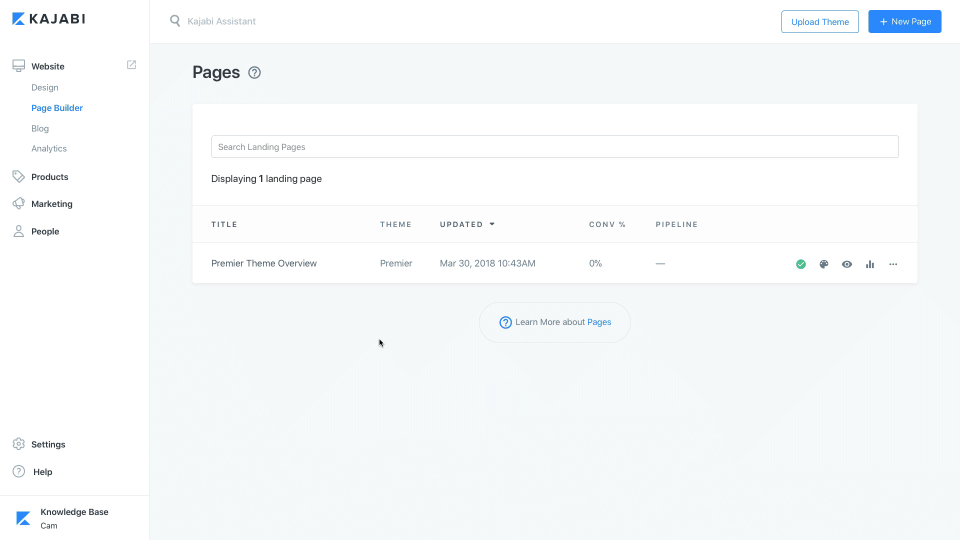Click the New Page button

point(904,21)
